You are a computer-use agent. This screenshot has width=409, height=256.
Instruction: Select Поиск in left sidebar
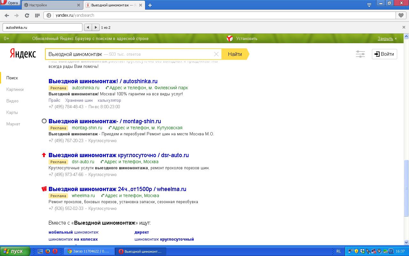[12, 78]
